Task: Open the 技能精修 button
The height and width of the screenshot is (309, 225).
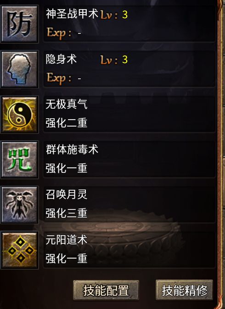Action: pyautogui.click(x=184, y=290)
